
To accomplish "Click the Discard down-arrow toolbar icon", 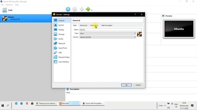I will point(82,9).
